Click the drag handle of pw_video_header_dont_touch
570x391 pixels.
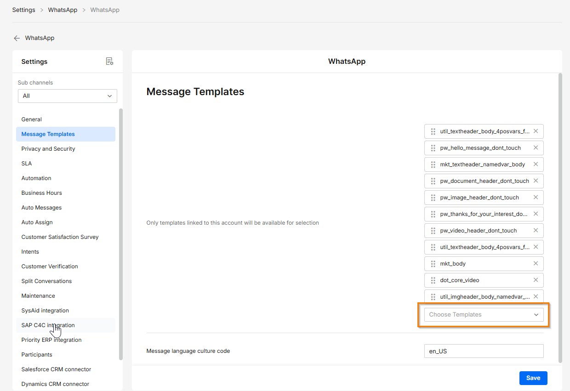433,231
